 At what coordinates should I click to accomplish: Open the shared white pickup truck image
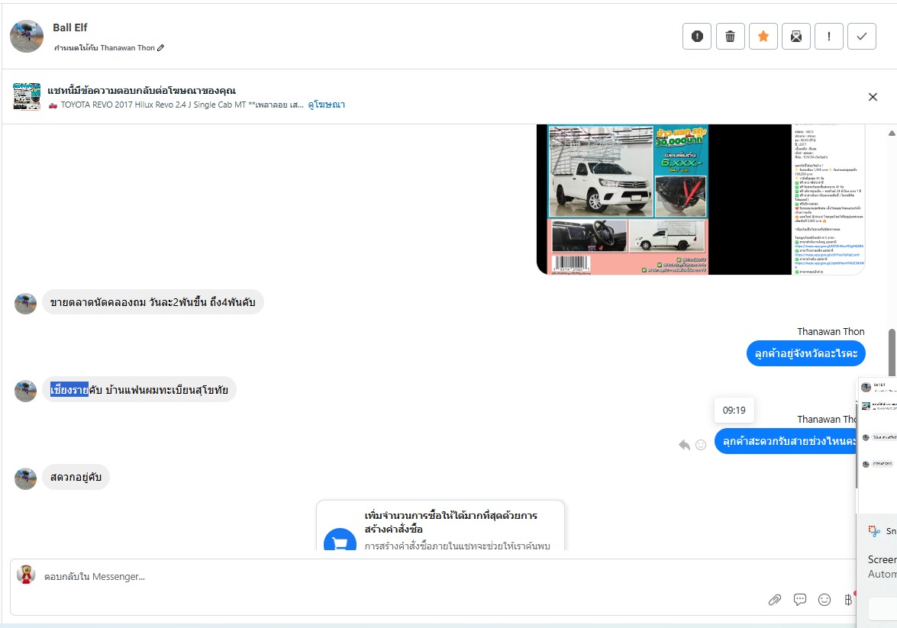701,199
